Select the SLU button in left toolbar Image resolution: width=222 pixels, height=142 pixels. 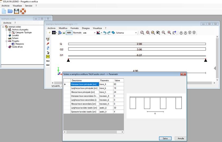tap(48, 61)
